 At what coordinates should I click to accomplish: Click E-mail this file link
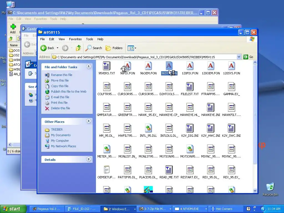click(x=60, y=97)
